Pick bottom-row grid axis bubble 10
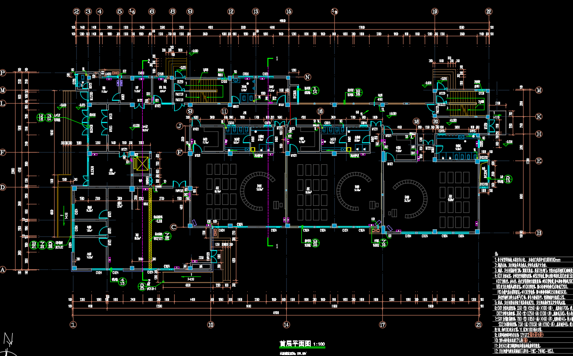The image size is (573, 356). [x=210, y=324]
